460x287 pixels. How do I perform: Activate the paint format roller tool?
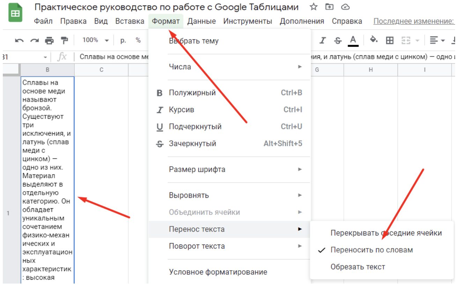[64, 40]
